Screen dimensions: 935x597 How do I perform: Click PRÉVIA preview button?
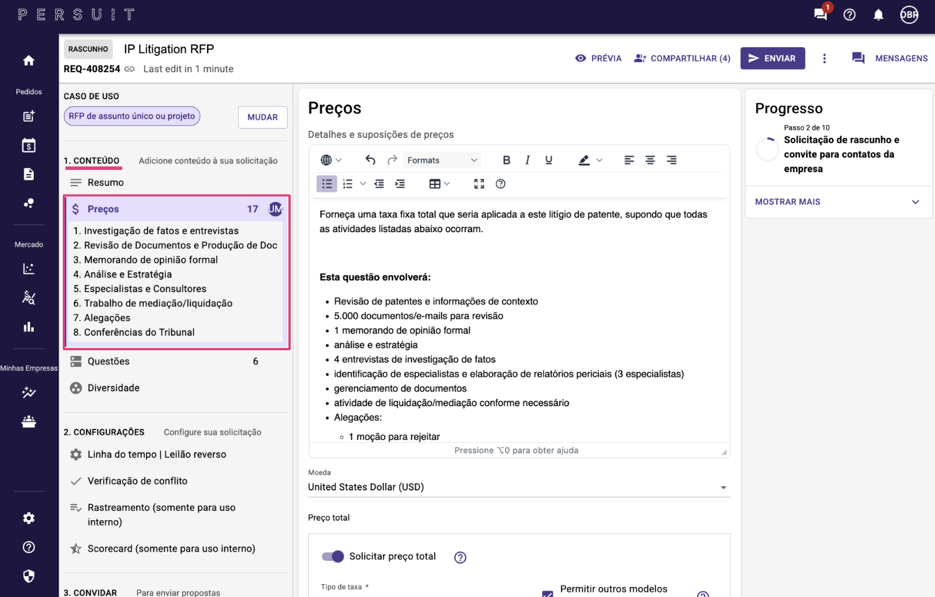(598, 58)
